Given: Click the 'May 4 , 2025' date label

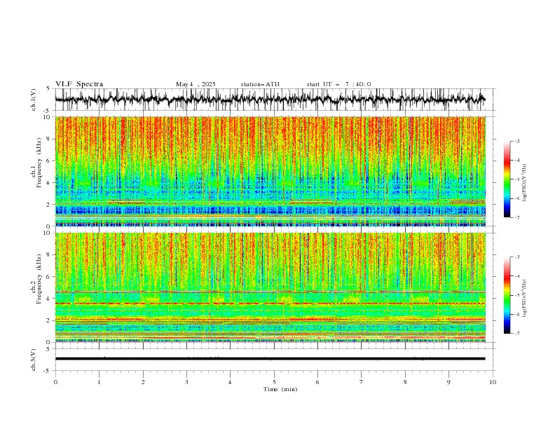Looking at the screenshot, I should (196, 84).
